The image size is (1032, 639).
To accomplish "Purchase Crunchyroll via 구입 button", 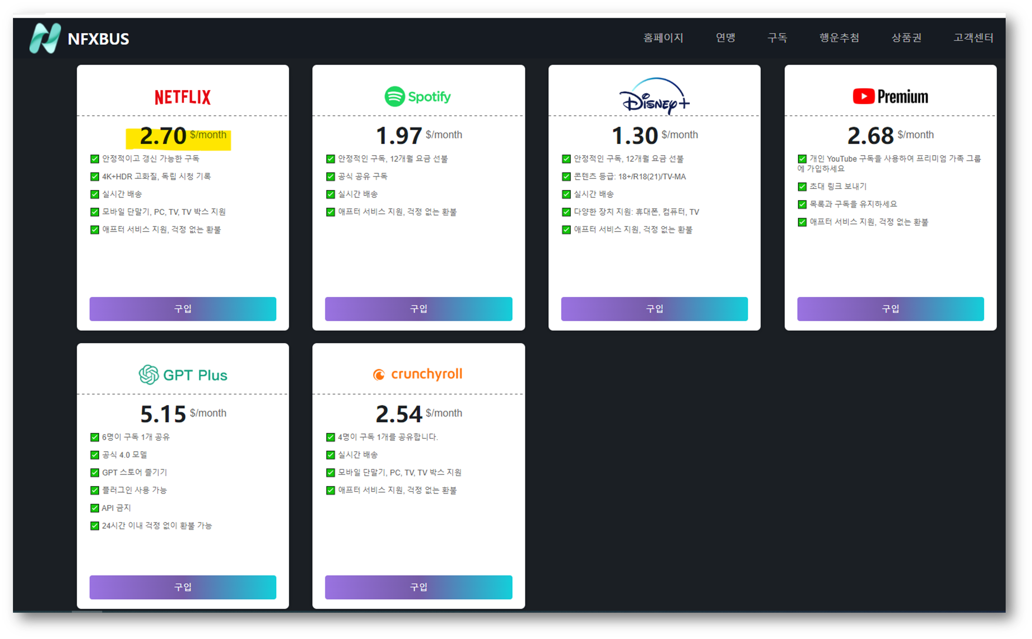I will coord(419,588).
